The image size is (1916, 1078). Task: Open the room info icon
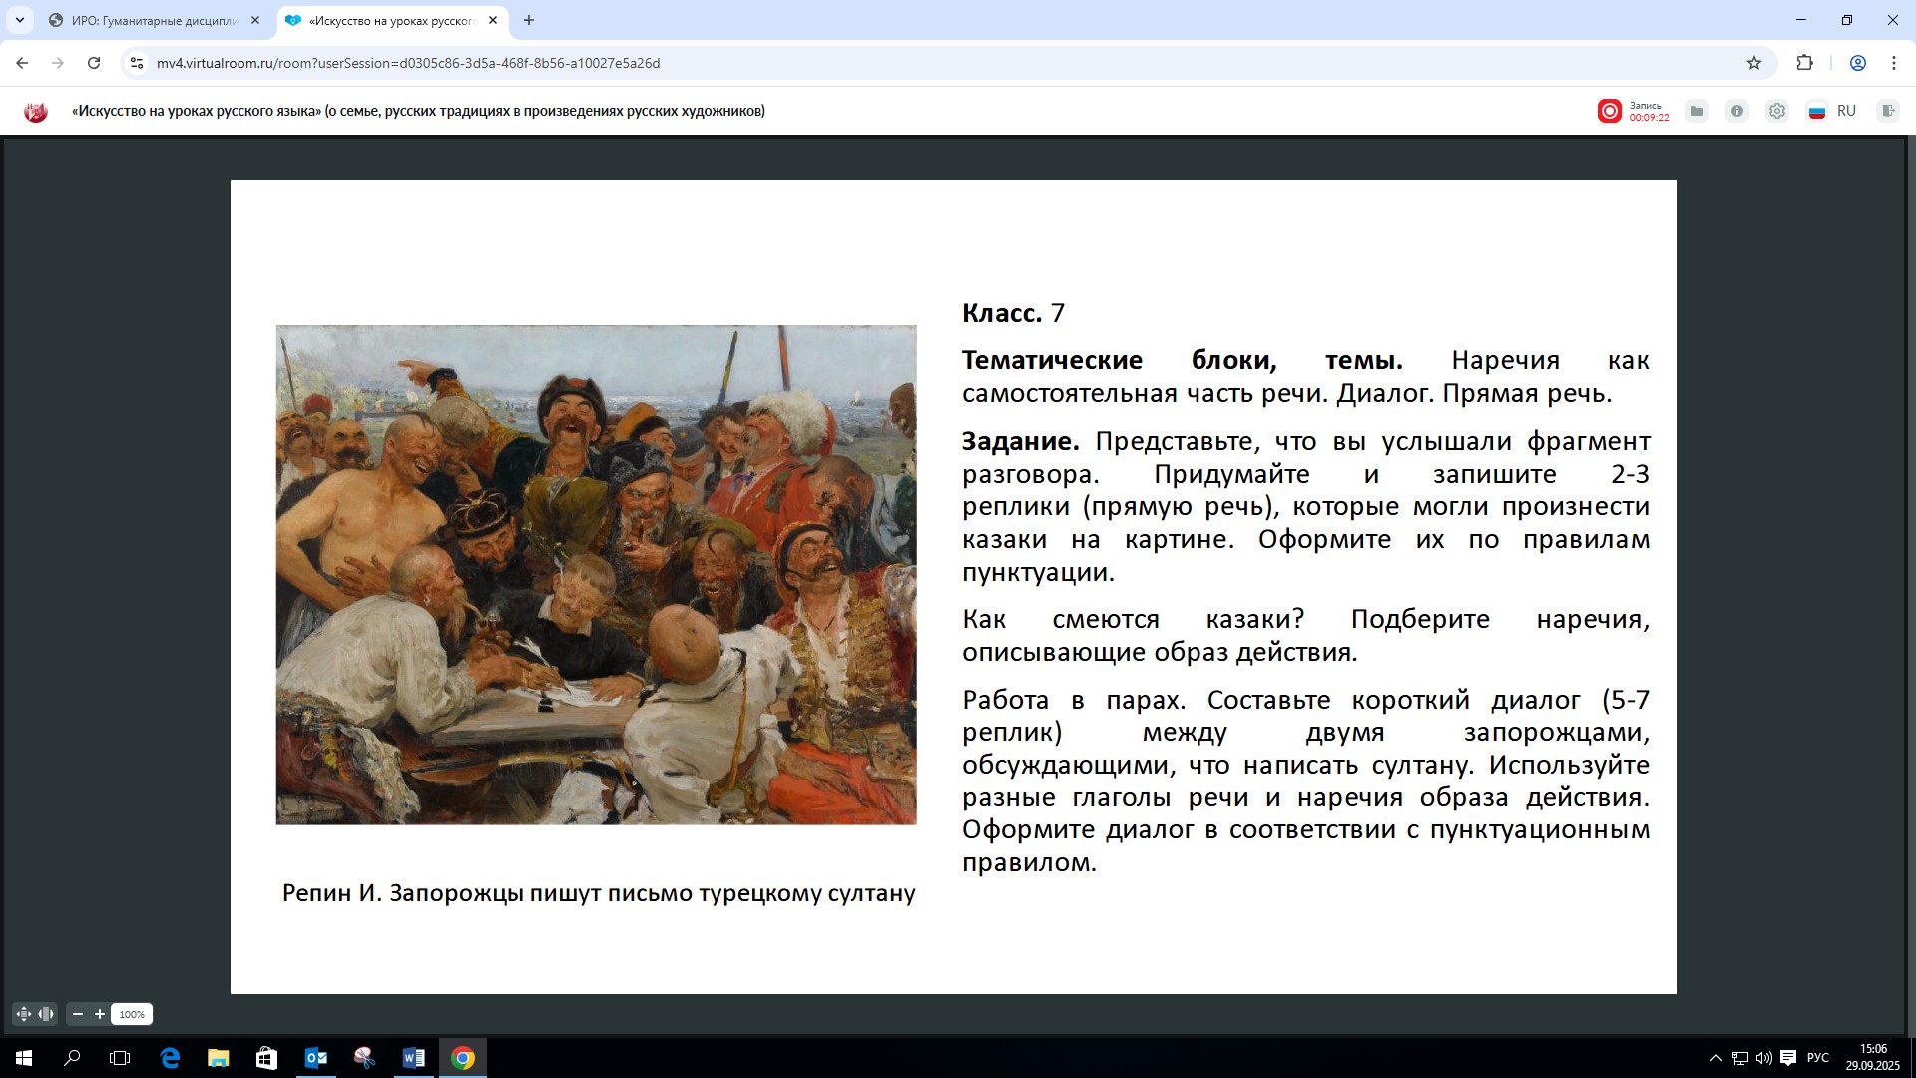click(x=1737, y=111)
